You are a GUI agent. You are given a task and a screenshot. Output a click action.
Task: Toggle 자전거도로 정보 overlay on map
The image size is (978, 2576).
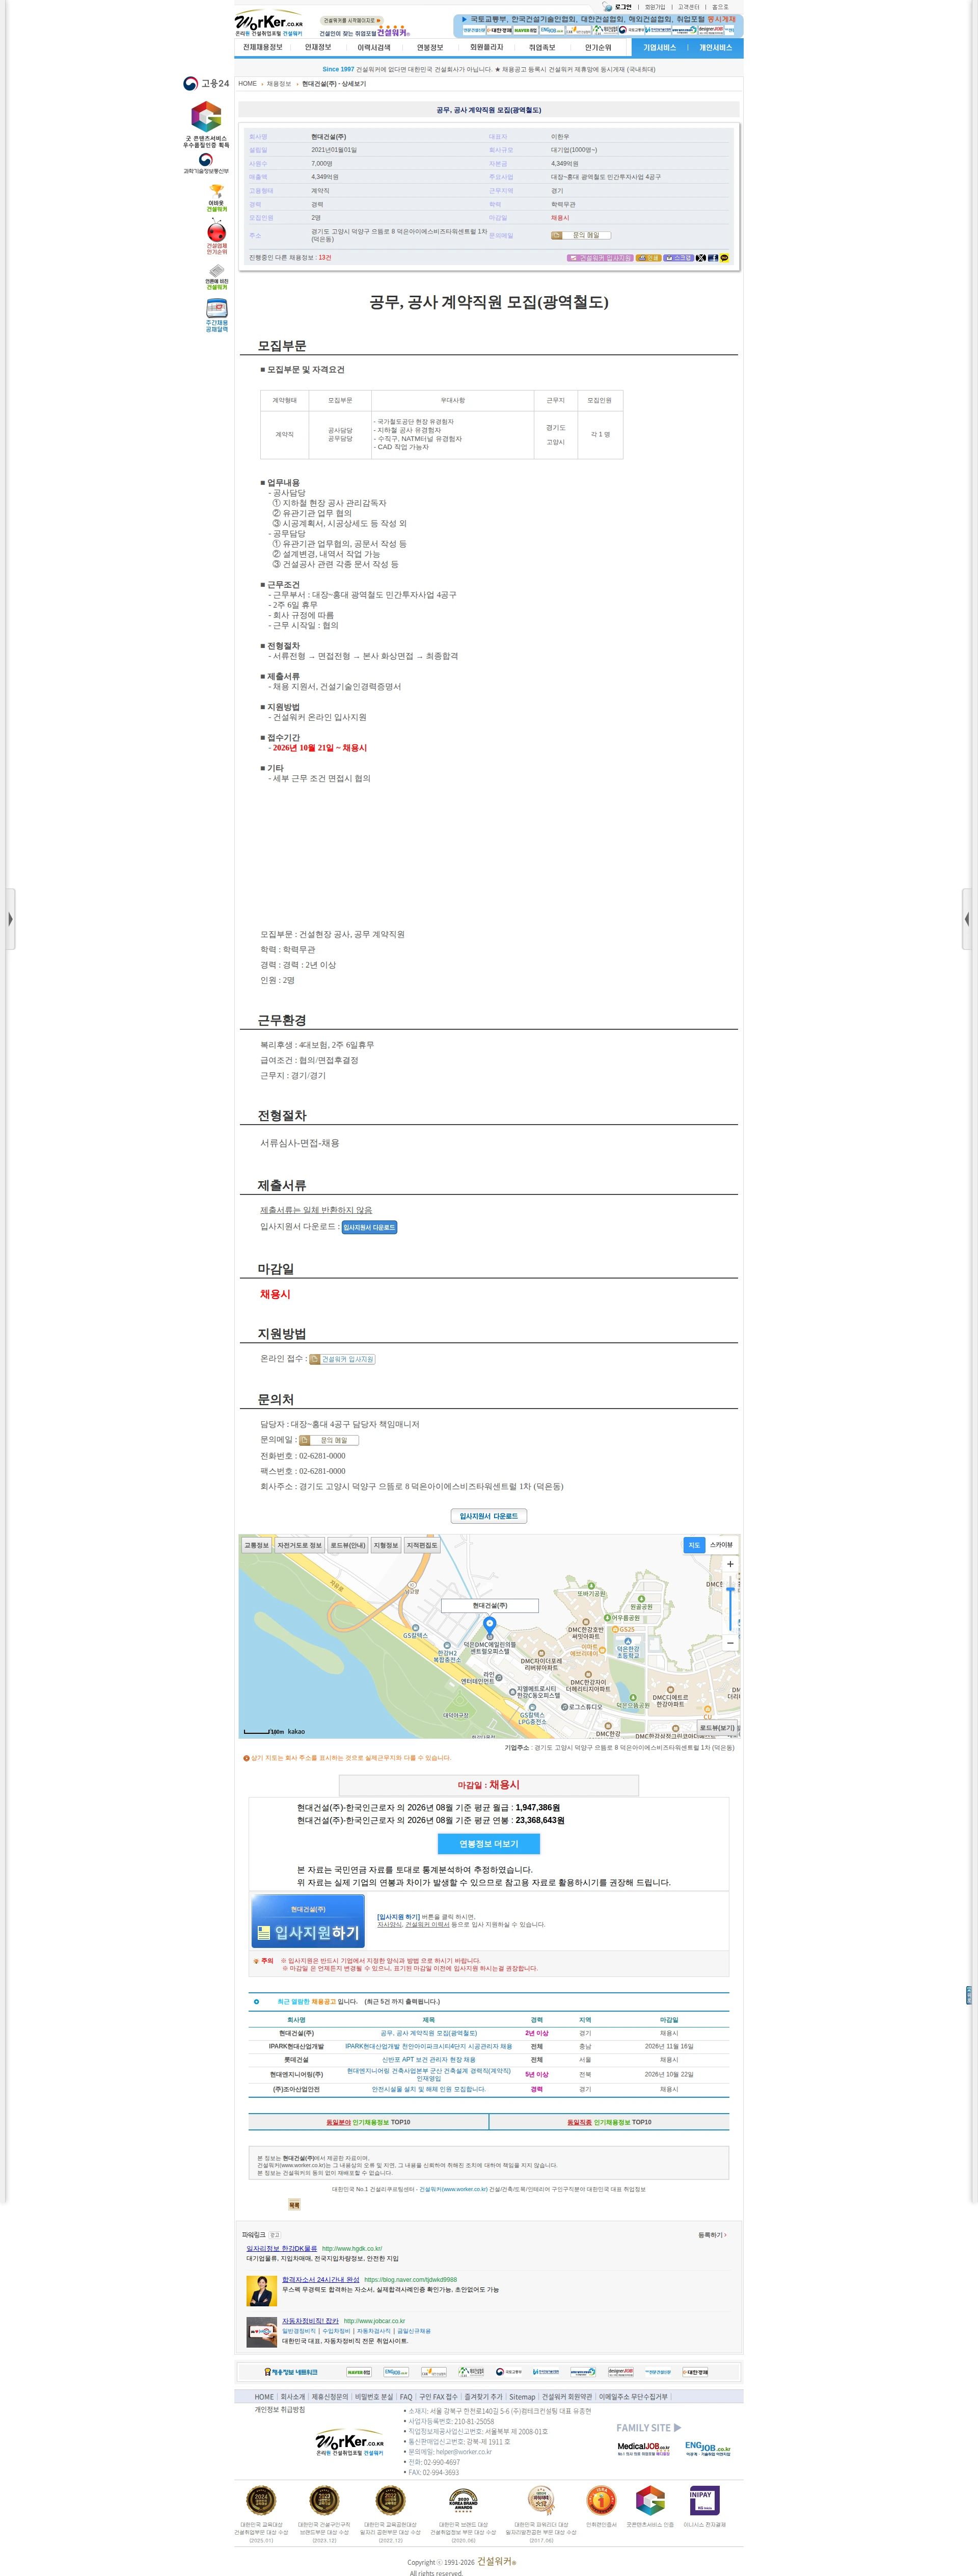(x=300, y=1545)
